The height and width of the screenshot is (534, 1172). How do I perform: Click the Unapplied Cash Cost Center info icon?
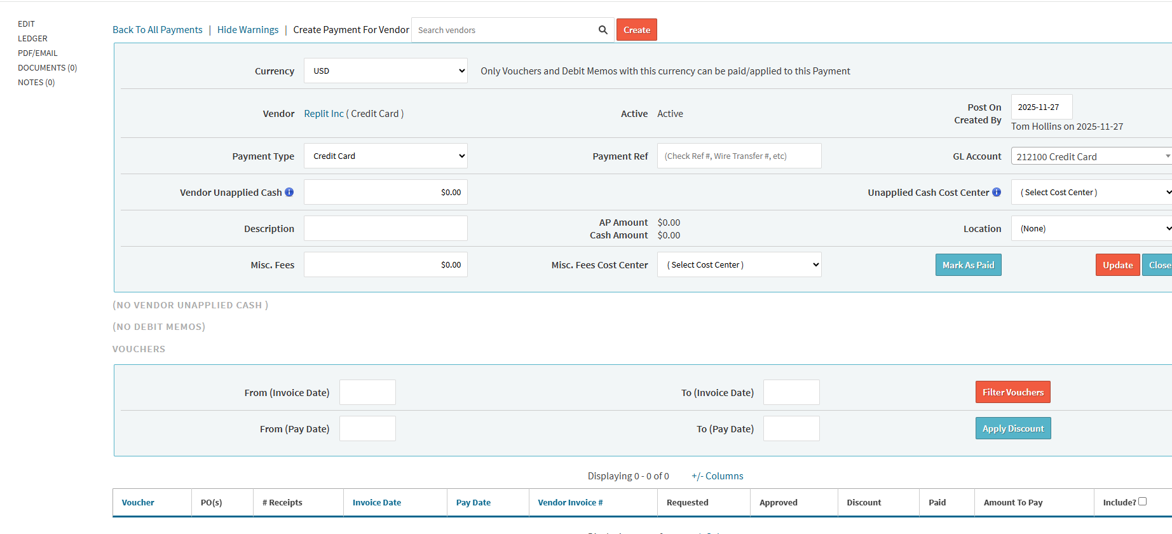997,192
